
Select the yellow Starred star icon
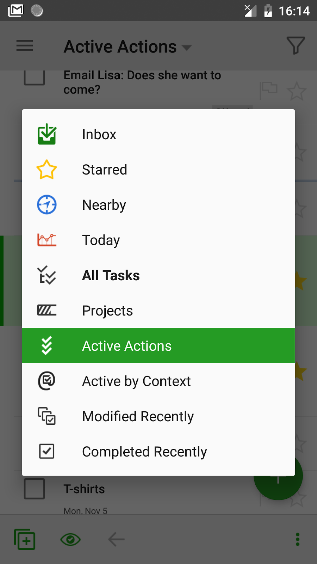click(46, 170)
